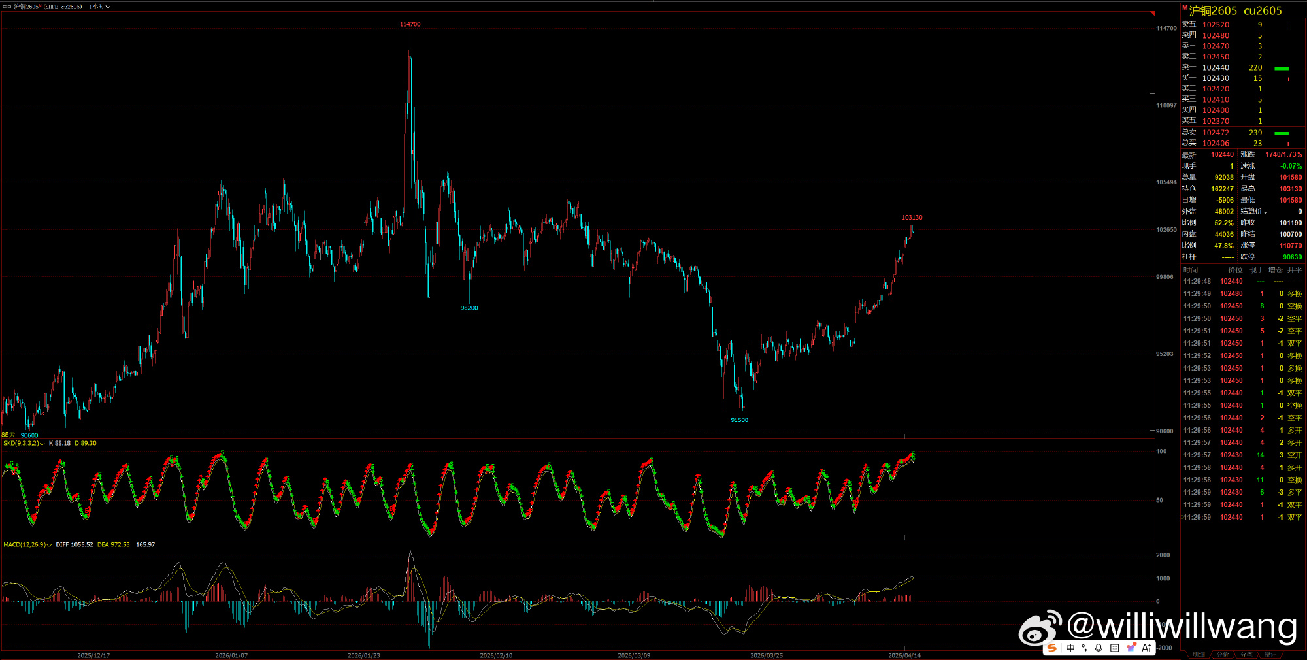Open the soft keyboard icon in IME bar
This screenshot has height=660, width=1307.
[x=1114, y=648]
